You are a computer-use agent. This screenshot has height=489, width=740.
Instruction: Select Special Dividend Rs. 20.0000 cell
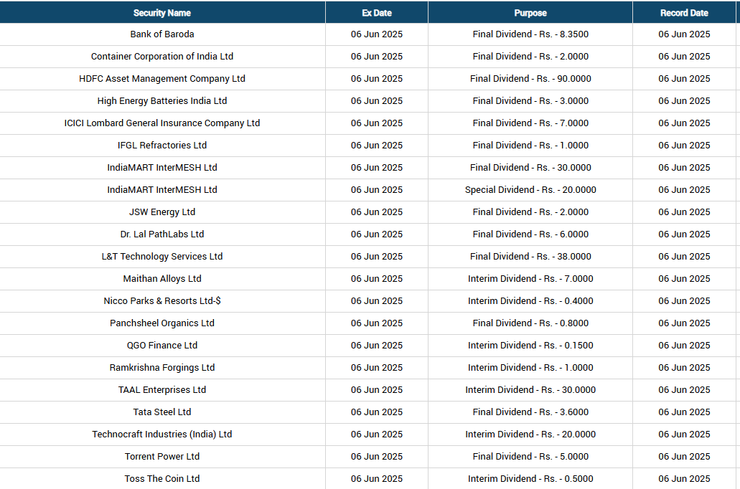[x=530, y=189]
